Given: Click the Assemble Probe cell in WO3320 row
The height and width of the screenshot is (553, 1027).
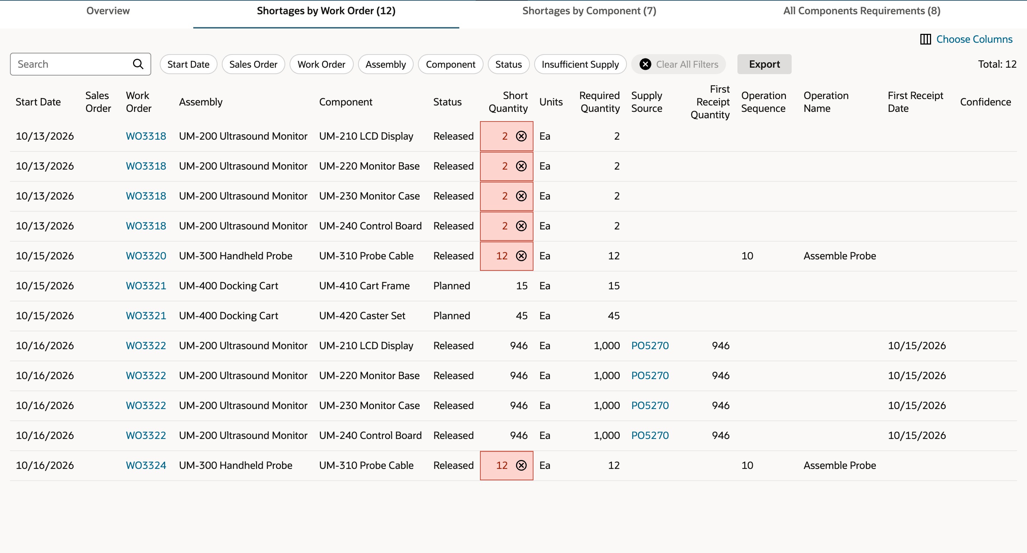Looking at the screenshot, I should 840,256.
